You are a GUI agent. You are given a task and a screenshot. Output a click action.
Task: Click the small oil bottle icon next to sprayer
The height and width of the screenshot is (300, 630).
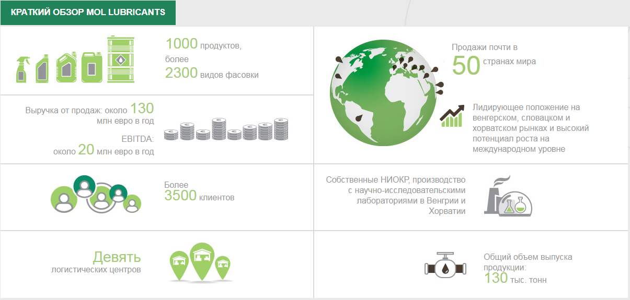click(43, 68)
